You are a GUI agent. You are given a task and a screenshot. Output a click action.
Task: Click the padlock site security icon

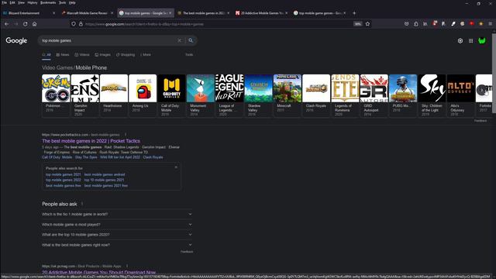(81, 24)
